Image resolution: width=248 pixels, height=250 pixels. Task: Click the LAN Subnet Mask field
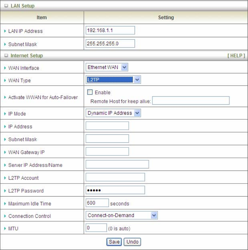click(x=110, y=43)
